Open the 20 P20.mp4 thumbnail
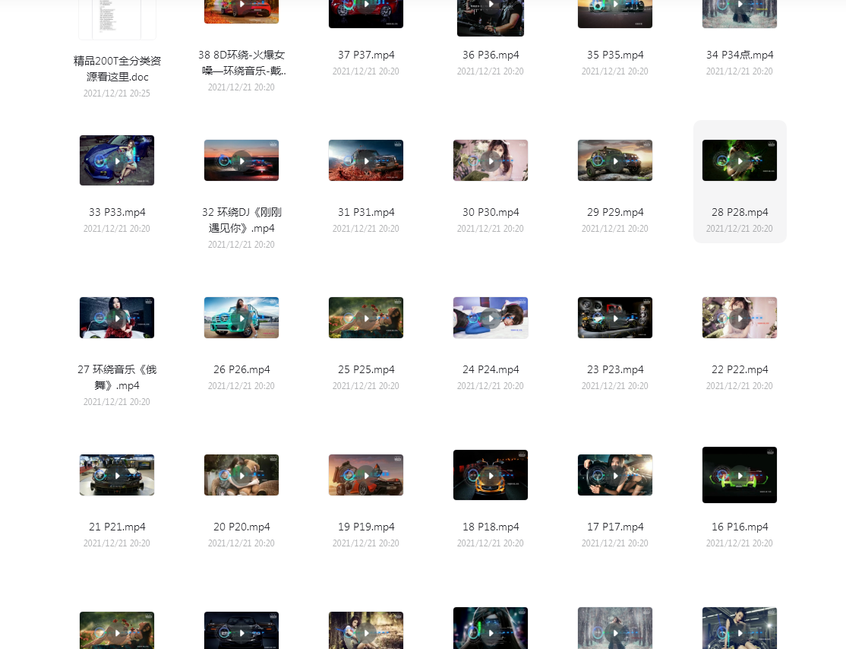The width and height of the screenshot is (846, 649). click(x=241, y=475)
